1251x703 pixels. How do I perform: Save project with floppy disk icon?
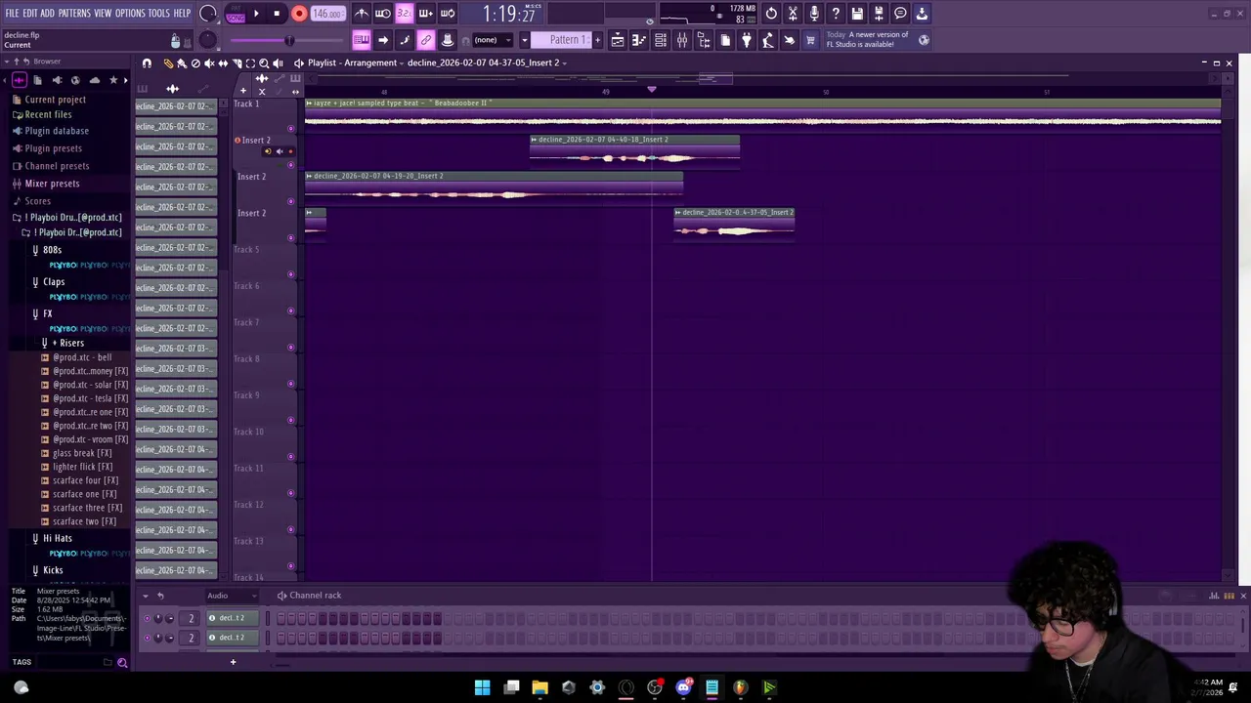857,14
